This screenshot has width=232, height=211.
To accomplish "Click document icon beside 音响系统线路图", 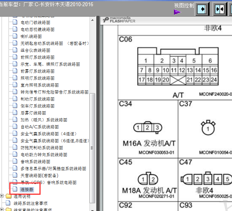I will coord(15,161).
